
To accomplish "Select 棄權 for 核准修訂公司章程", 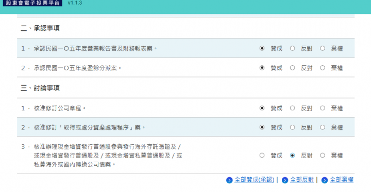I will [323, 108].
